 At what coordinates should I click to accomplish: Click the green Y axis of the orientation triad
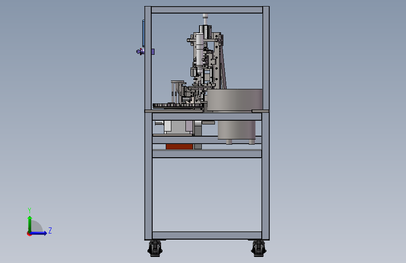[30, 224]
